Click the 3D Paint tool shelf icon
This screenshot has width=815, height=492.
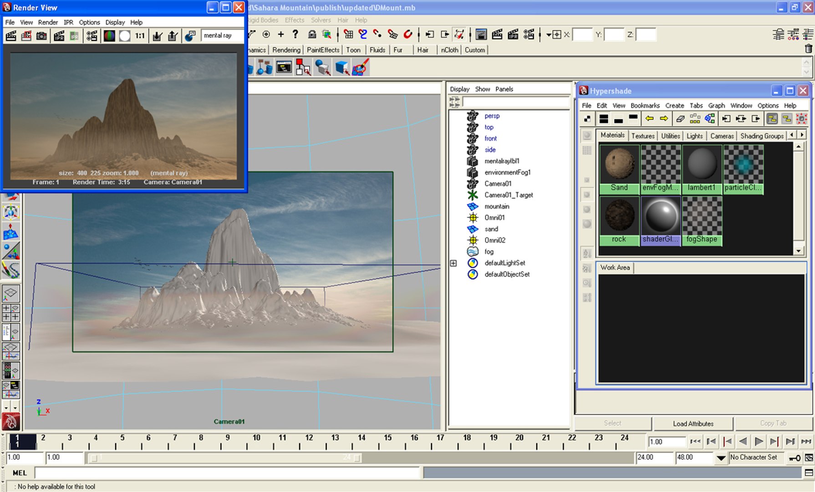[361, 67]
